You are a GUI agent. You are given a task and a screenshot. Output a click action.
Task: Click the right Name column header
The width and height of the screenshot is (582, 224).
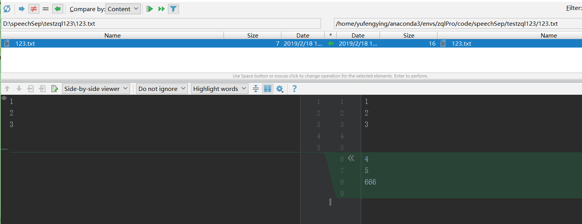[510, 35]
